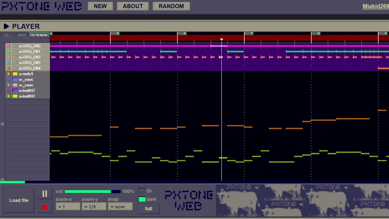Click blue color box of u-_sawc

tap(15, 79)
